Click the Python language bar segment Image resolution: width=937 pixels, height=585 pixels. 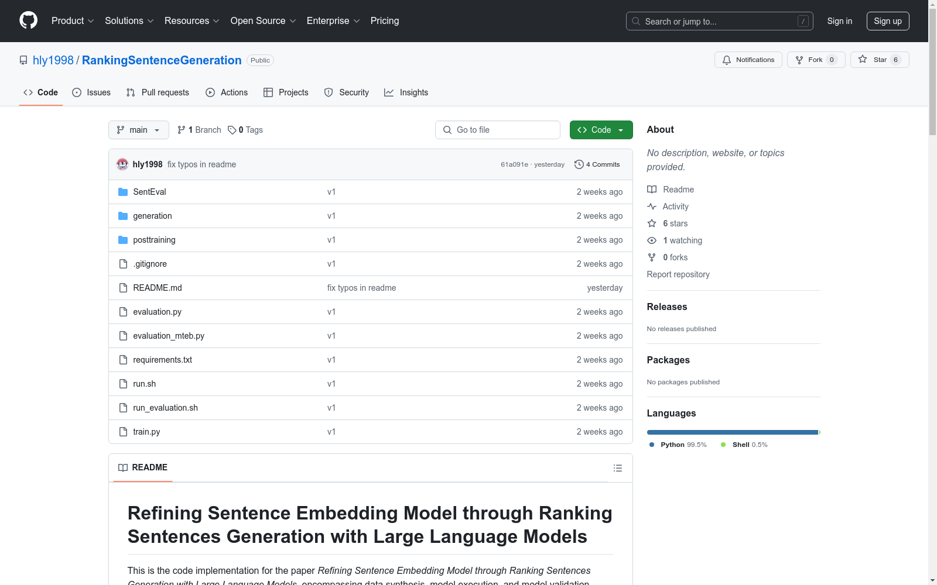point(732,432)
